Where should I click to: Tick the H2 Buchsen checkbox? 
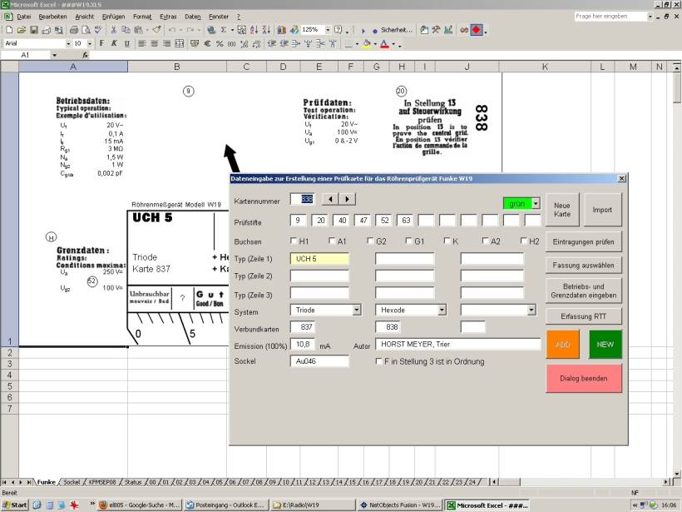[x=523, y=241]
